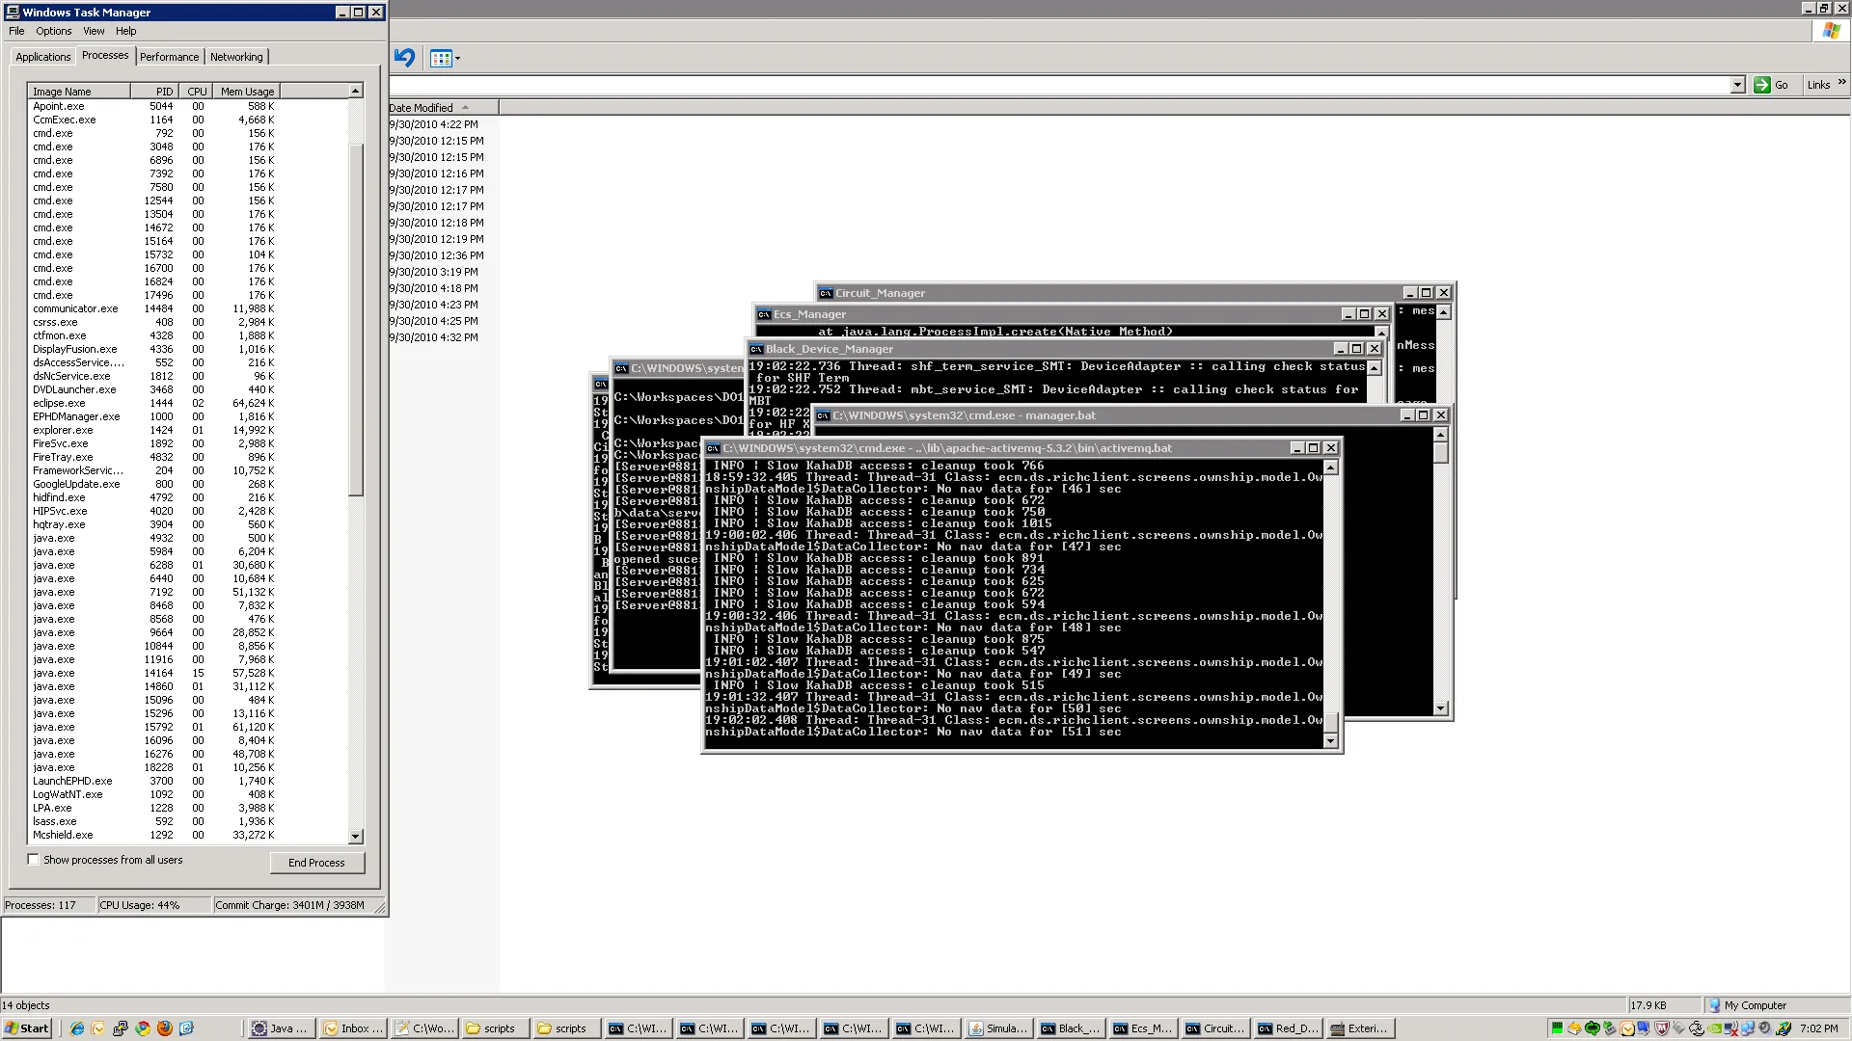The width and height of the screenshot is (1852, 1041).
Task: Sort by Mem Usage column header
Action: click(247, 92)
